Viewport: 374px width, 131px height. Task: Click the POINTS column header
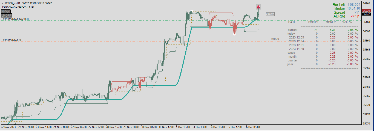(x=313, y=22)
